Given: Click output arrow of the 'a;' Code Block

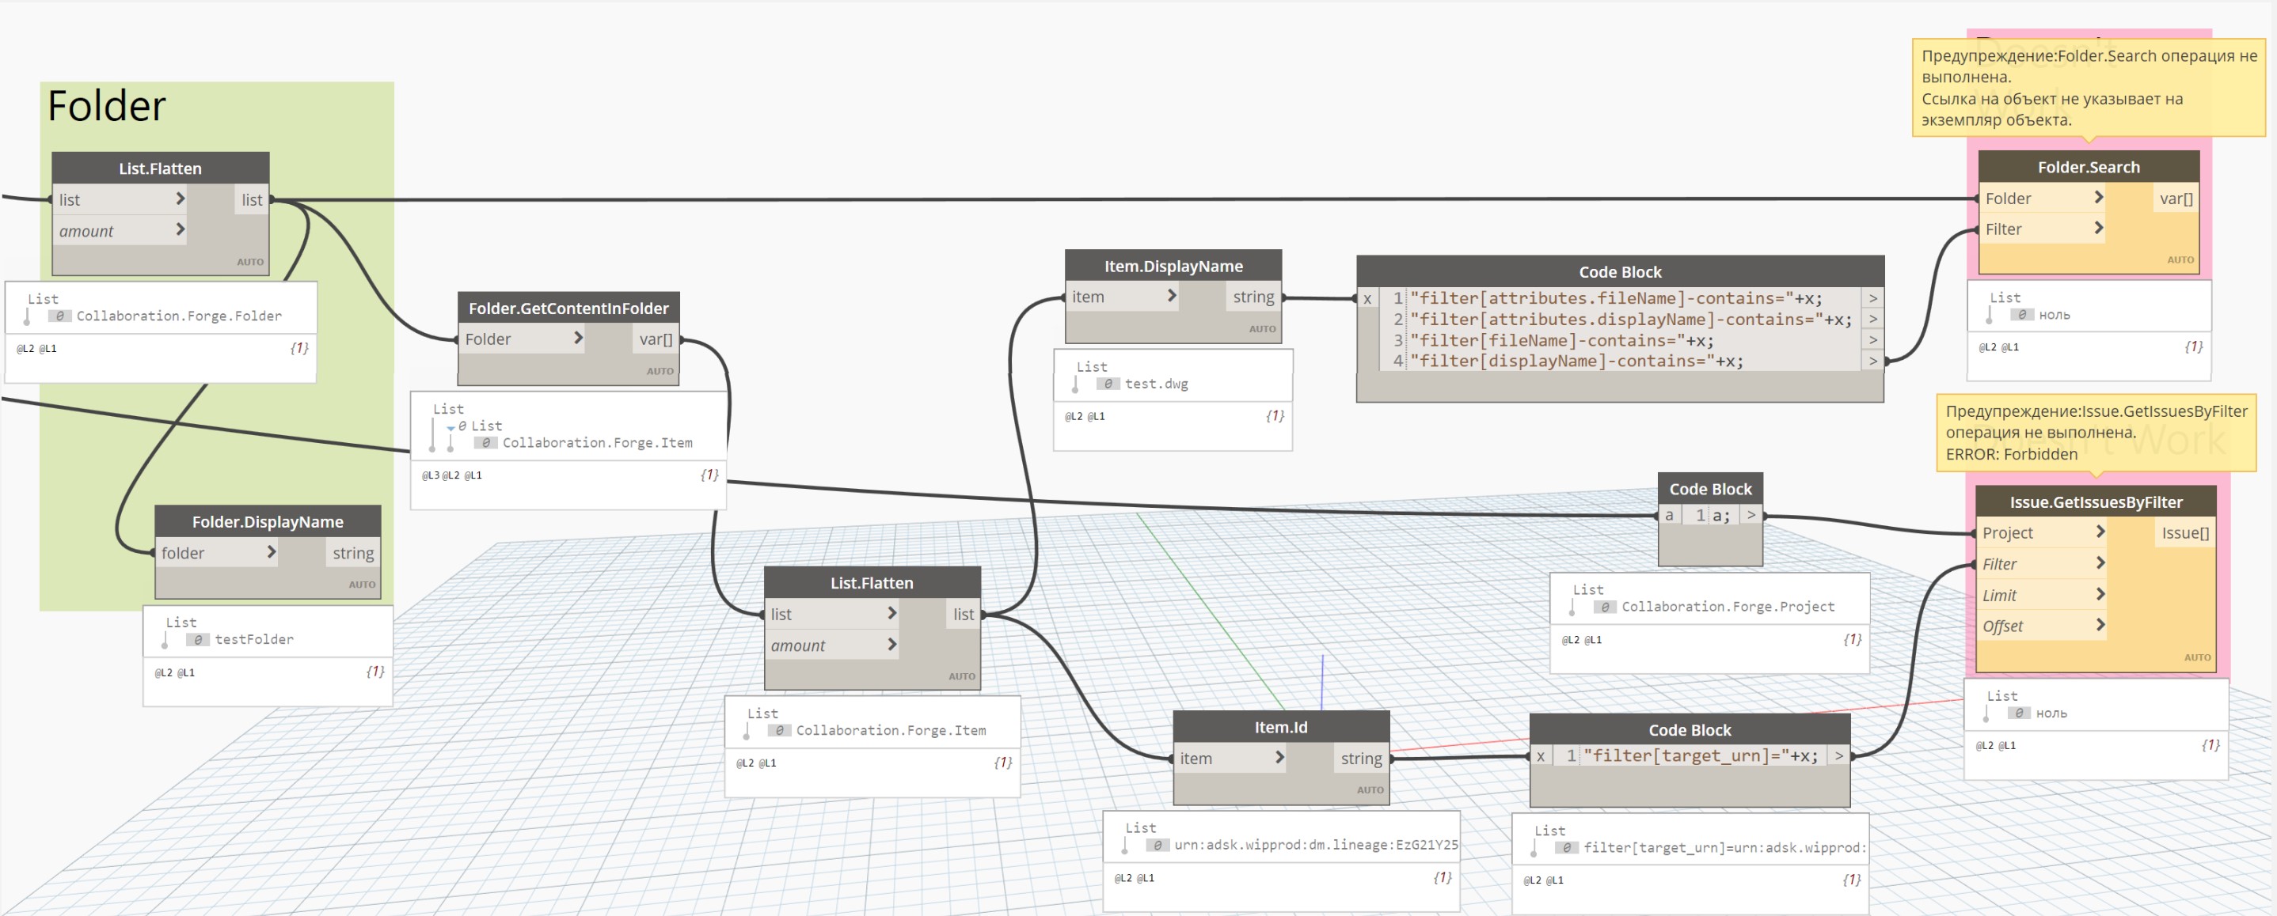Looking at the screenshot, I should click(1751, 515).
